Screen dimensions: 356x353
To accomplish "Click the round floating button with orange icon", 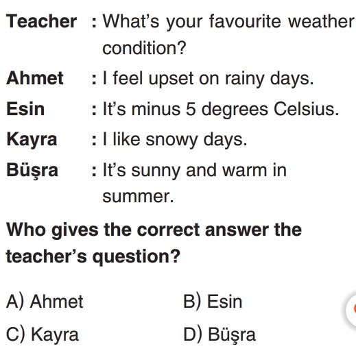I will tap(352, 308).
